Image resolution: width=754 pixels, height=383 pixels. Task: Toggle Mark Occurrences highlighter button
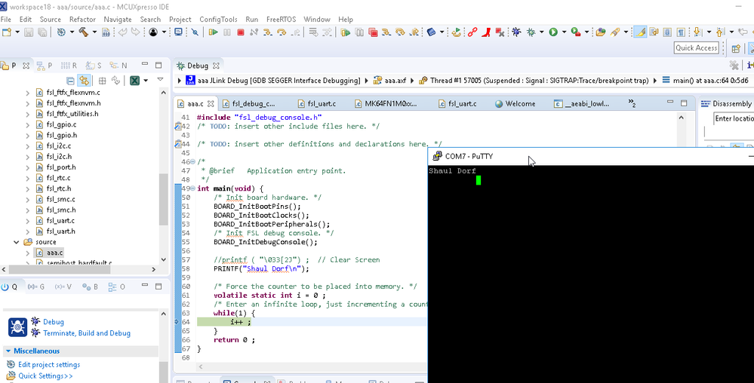[x=640, y=32]
